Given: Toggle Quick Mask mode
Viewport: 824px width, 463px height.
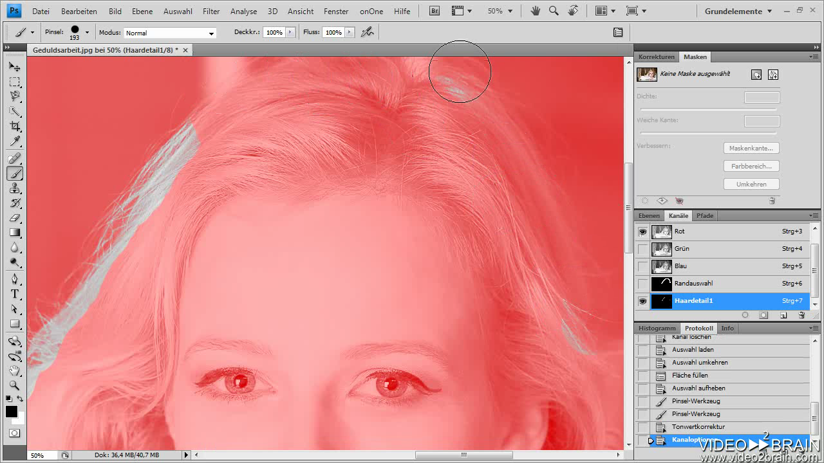Looking at the screenshot, I should click(15, 433).
